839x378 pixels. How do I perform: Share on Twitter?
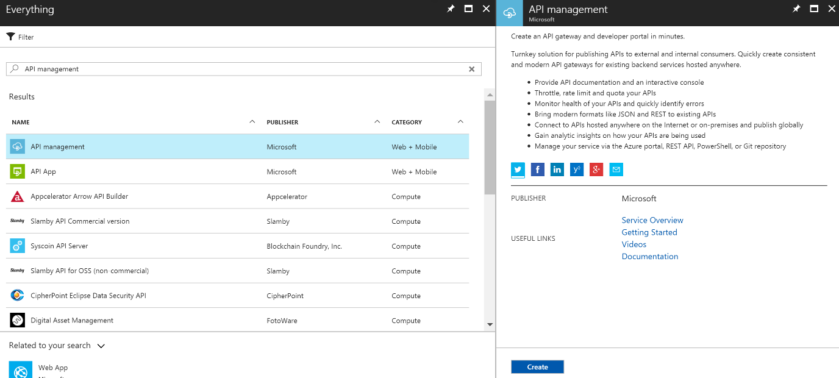pos(518,169)
